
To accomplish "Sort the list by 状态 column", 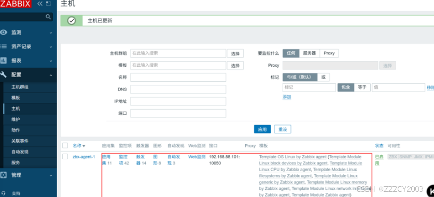I will (x=379, y=145).
